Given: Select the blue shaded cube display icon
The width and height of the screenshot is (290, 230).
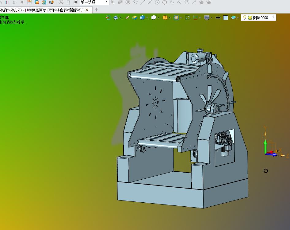Looking at the screenshot, I should (x=142, y=18).
